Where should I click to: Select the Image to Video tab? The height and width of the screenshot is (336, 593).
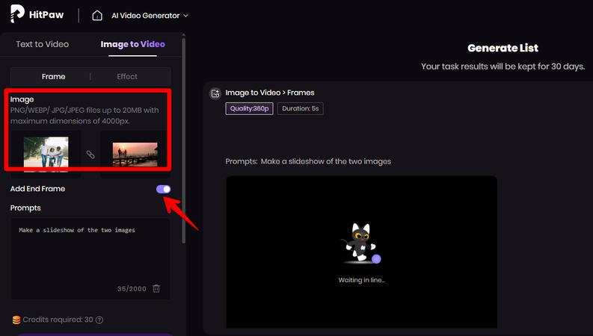pos(133,44)
